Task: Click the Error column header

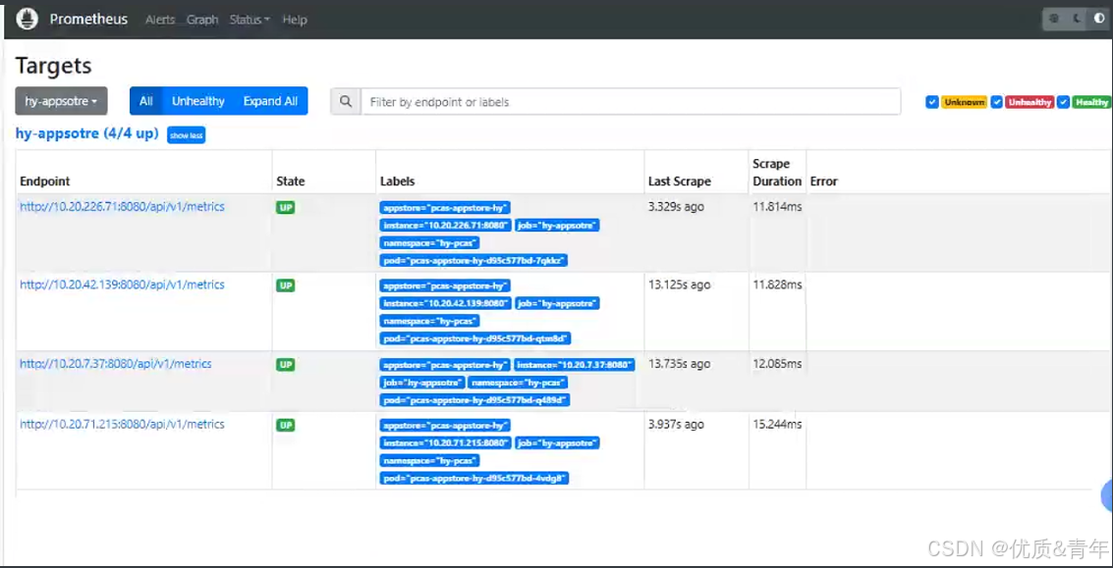Action: [824, 181]
